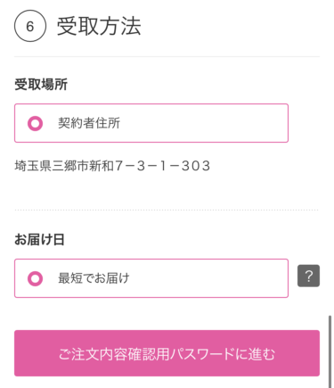Click the 受取場所 subsection label

pos(41,84)
